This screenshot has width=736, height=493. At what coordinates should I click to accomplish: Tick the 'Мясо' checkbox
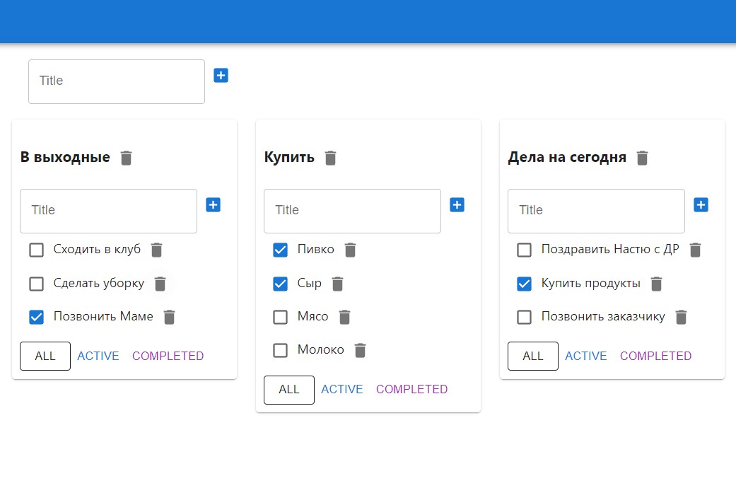(x=280, y=317)
